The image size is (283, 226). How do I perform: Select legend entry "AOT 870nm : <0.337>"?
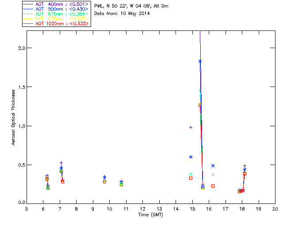[62, 19]
